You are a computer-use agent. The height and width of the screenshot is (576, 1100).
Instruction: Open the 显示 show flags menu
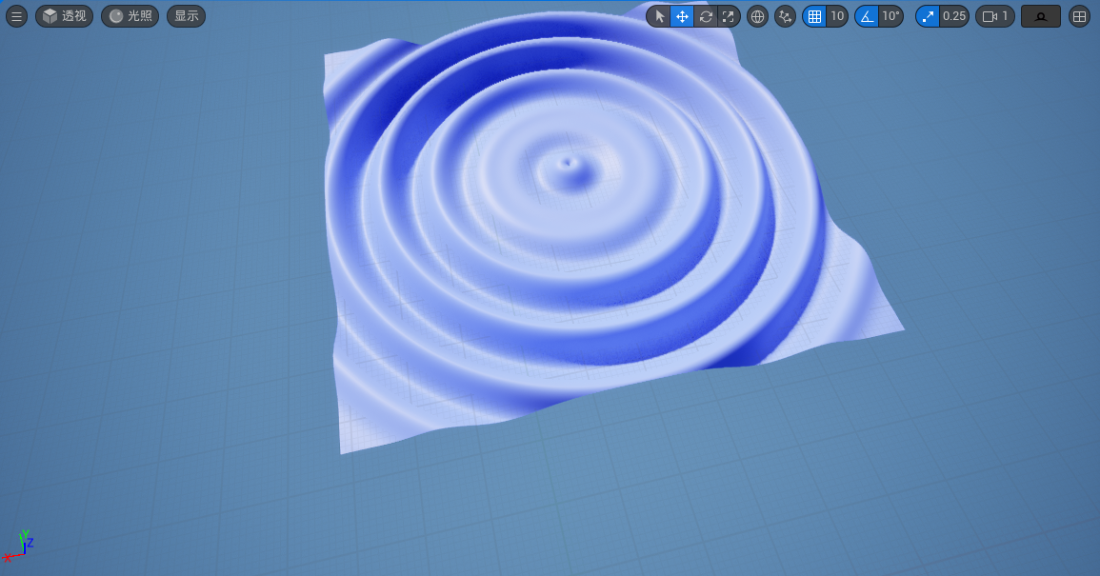point(186,16)
